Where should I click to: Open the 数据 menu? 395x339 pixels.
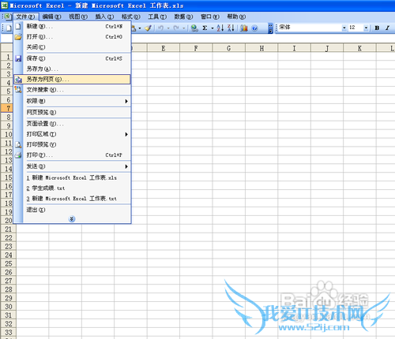183,17
